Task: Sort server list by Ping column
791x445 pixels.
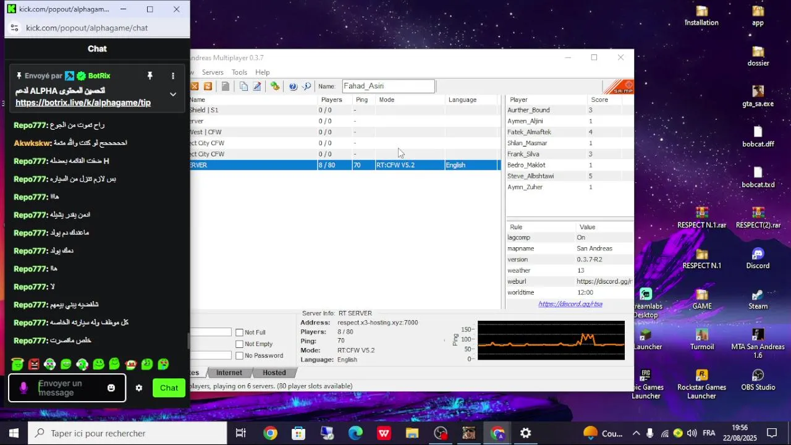Action: (364, 100)
